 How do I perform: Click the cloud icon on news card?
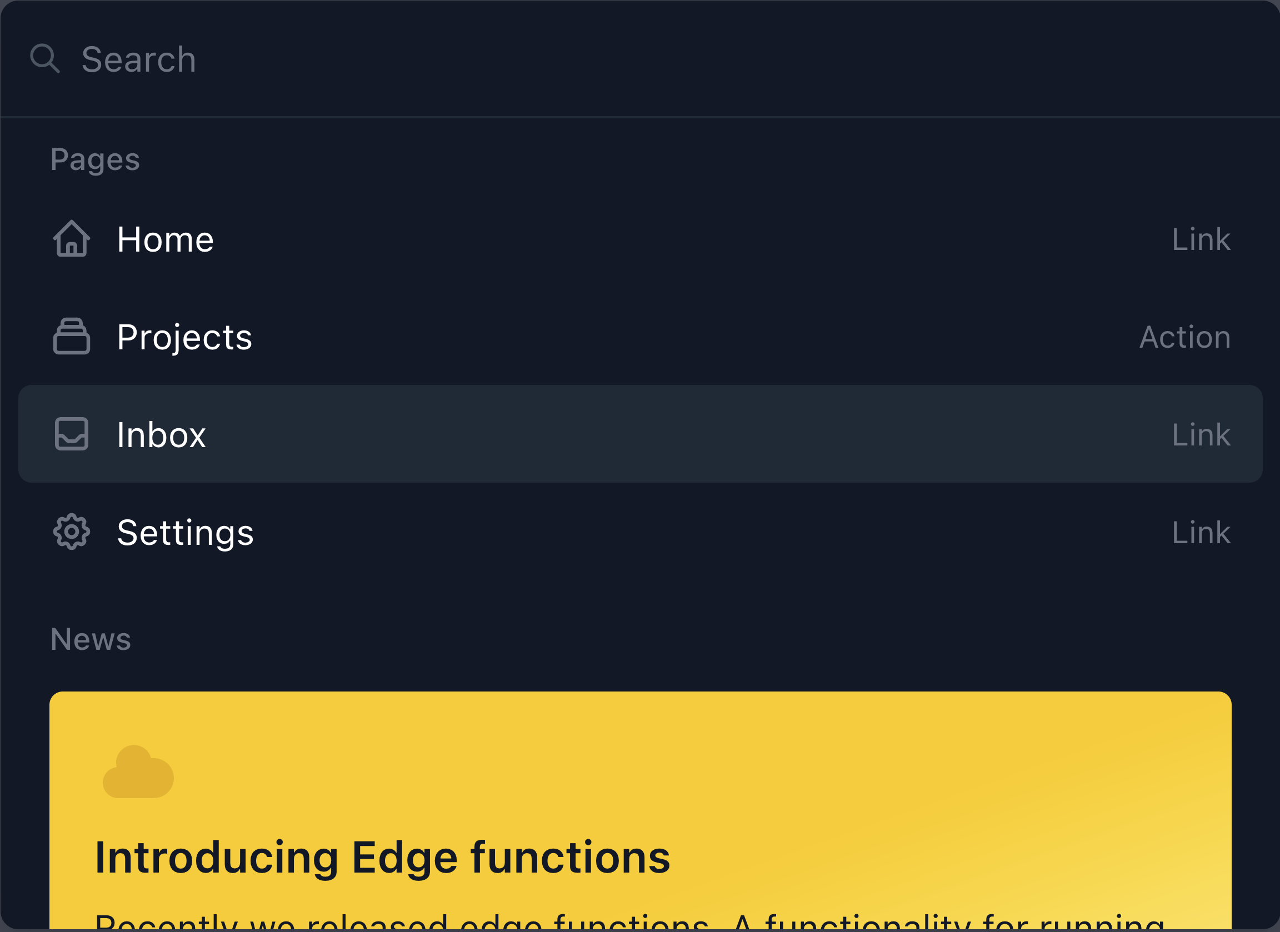(138, 771)
